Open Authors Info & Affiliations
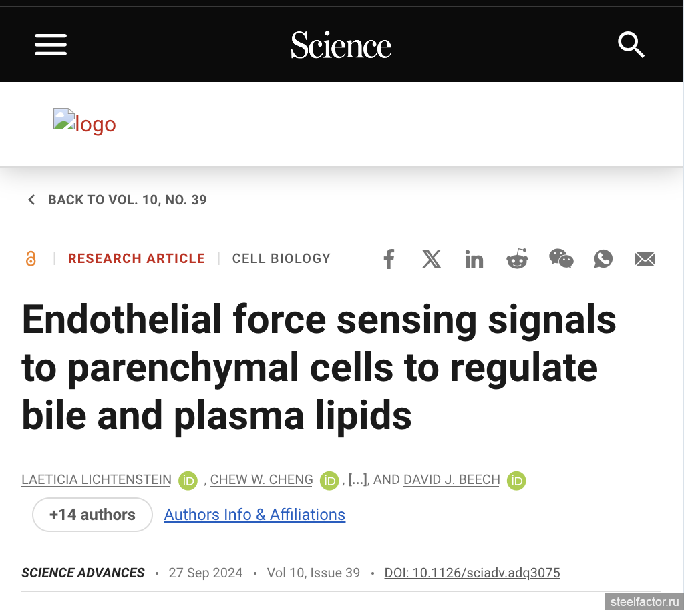Image resolution: width=684 pixels, height=610 pixels. (x=254, y=515)
